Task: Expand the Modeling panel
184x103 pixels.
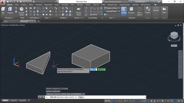Action: point(9,18)
